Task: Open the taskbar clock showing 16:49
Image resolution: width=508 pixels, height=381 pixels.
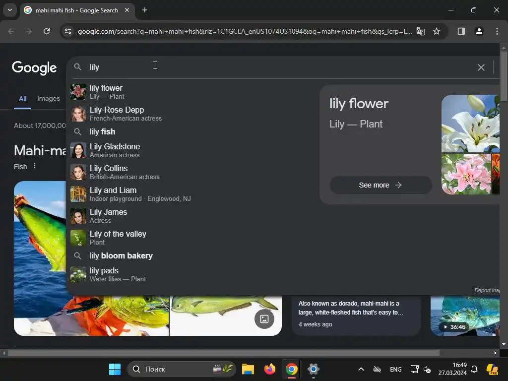Action: click(452, 369)
